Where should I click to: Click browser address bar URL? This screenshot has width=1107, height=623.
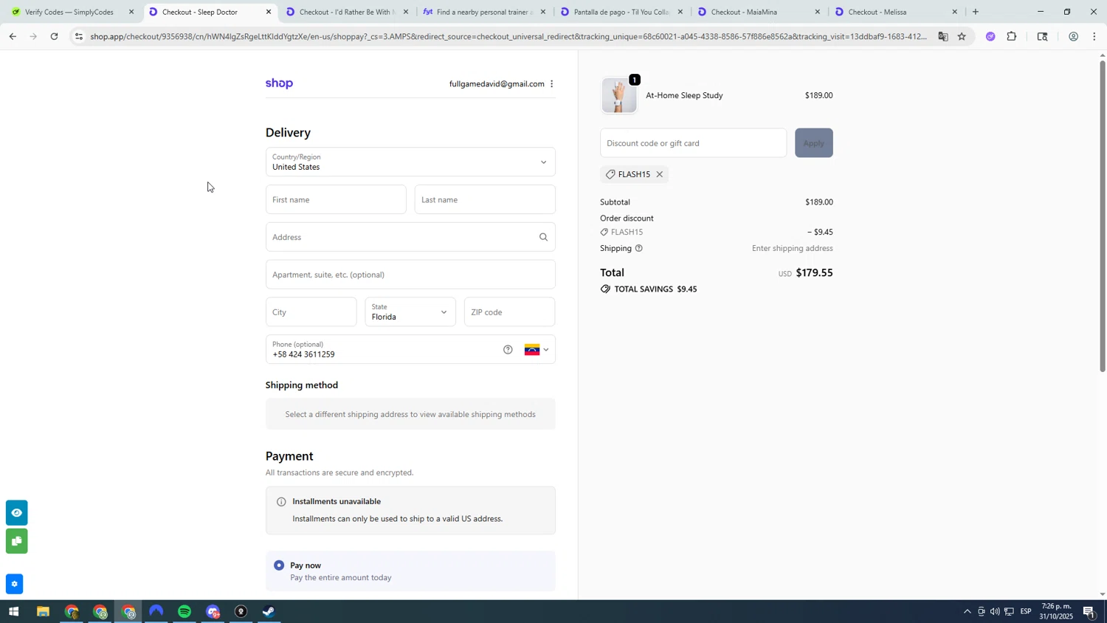(509, 36)
